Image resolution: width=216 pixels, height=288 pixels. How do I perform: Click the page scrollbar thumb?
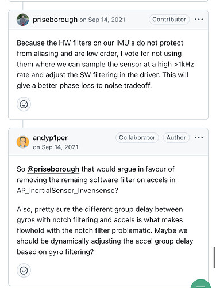[214, 257]
